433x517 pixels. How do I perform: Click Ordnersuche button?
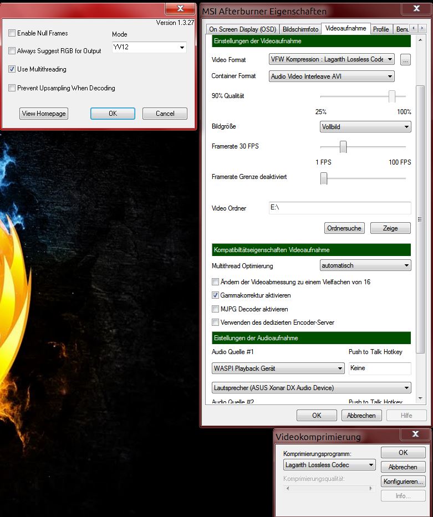tap(344, 228)
